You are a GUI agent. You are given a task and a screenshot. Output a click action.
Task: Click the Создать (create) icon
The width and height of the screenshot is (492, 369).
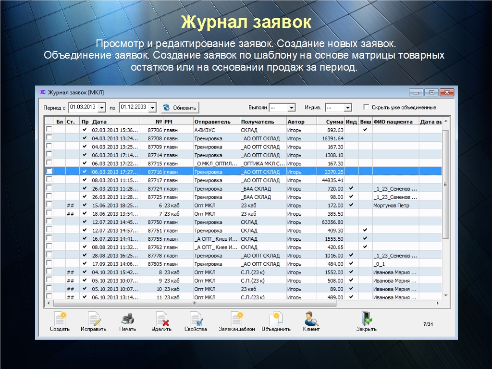60,319
